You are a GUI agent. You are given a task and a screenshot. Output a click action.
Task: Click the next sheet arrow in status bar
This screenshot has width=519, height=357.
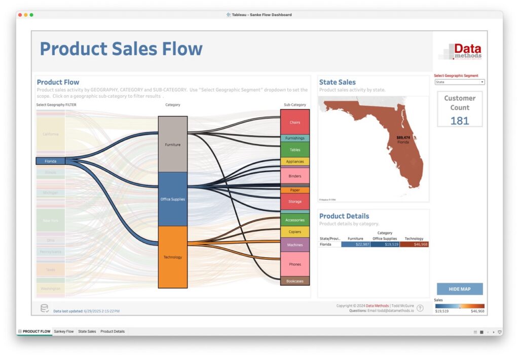click(x=494, y=332)
